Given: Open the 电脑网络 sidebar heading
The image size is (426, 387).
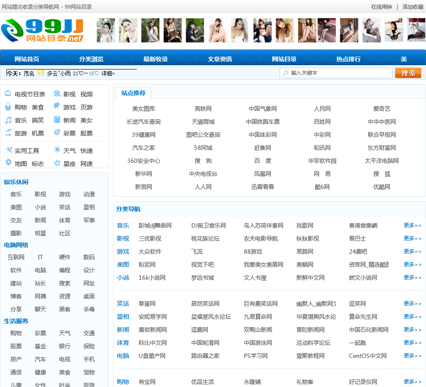Looking at the screenshot, I should pyautogui.click(x=16, y=245).
